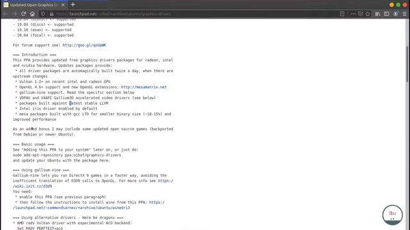Screen dimensions: 410x230
Task: Click the 'Using alternative drivers' heading
Action: tap(68, 217)
